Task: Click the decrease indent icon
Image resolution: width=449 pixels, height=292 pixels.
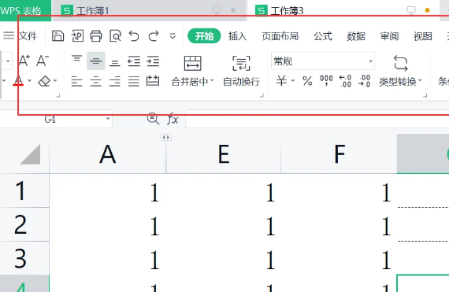Action: click(134, 61)
